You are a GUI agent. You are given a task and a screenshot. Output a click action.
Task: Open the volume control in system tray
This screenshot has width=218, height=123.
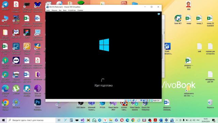[194, 120]
